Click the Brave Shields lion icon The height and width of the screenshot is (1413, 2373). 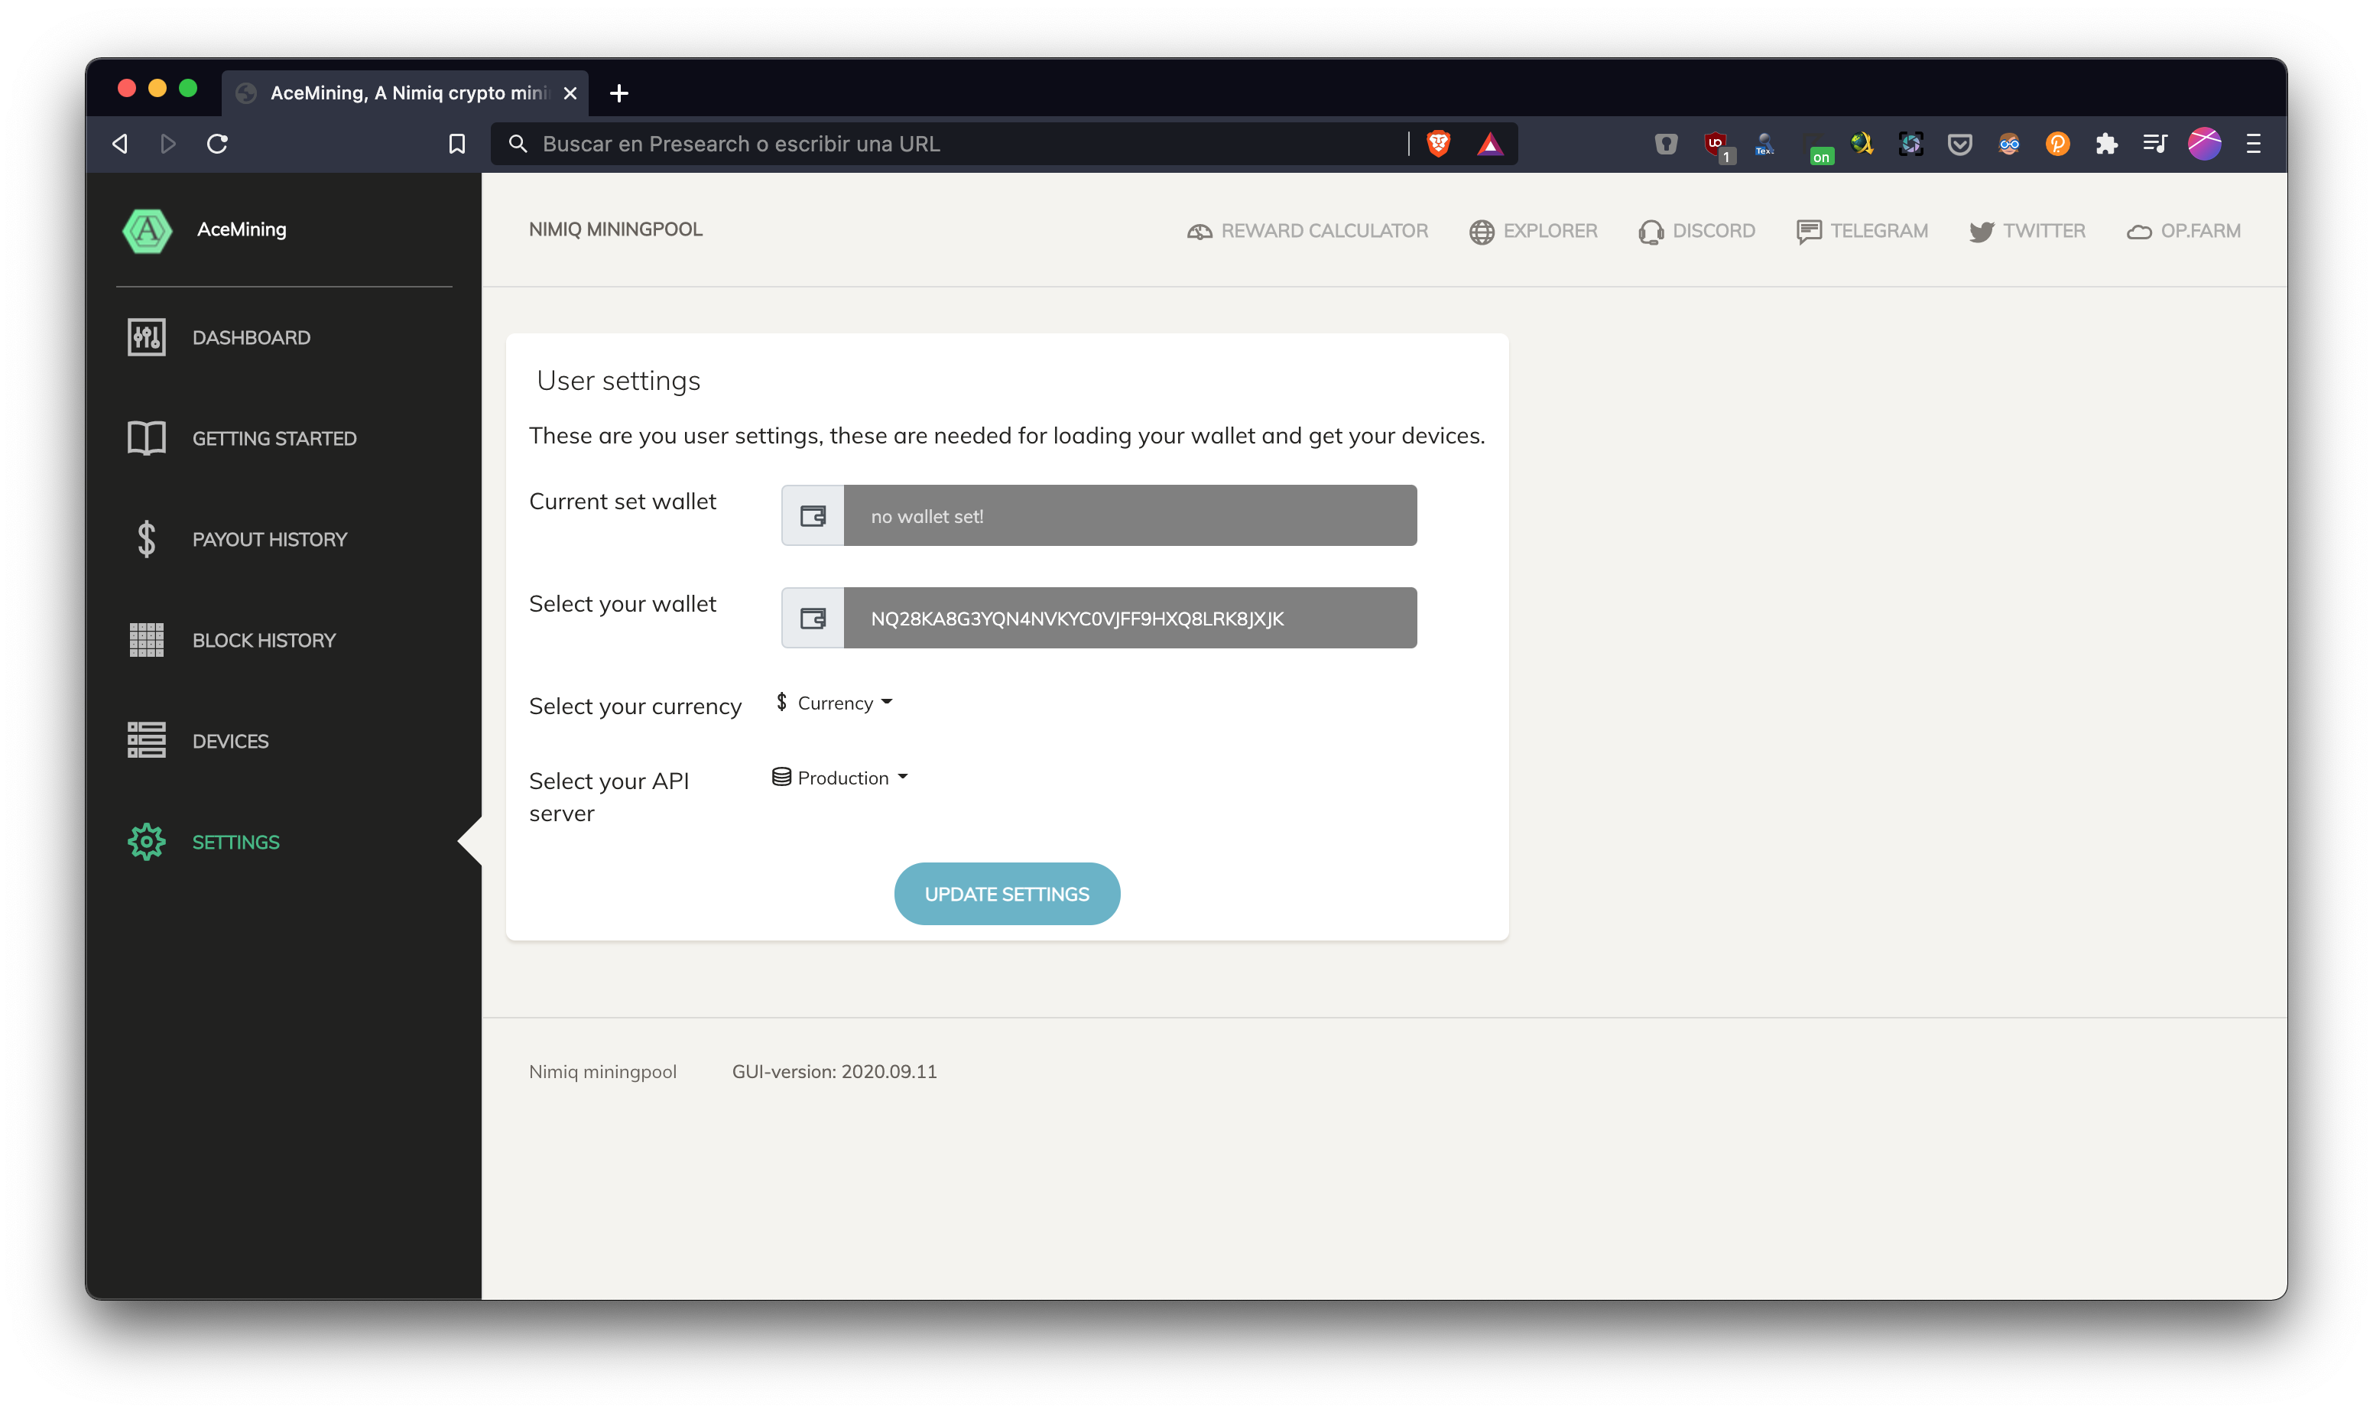point(1438,144)
